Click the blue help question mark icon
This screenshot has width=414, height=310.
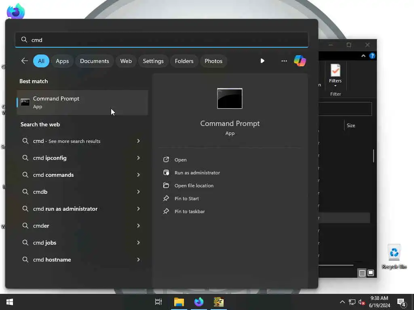[372, 56]
